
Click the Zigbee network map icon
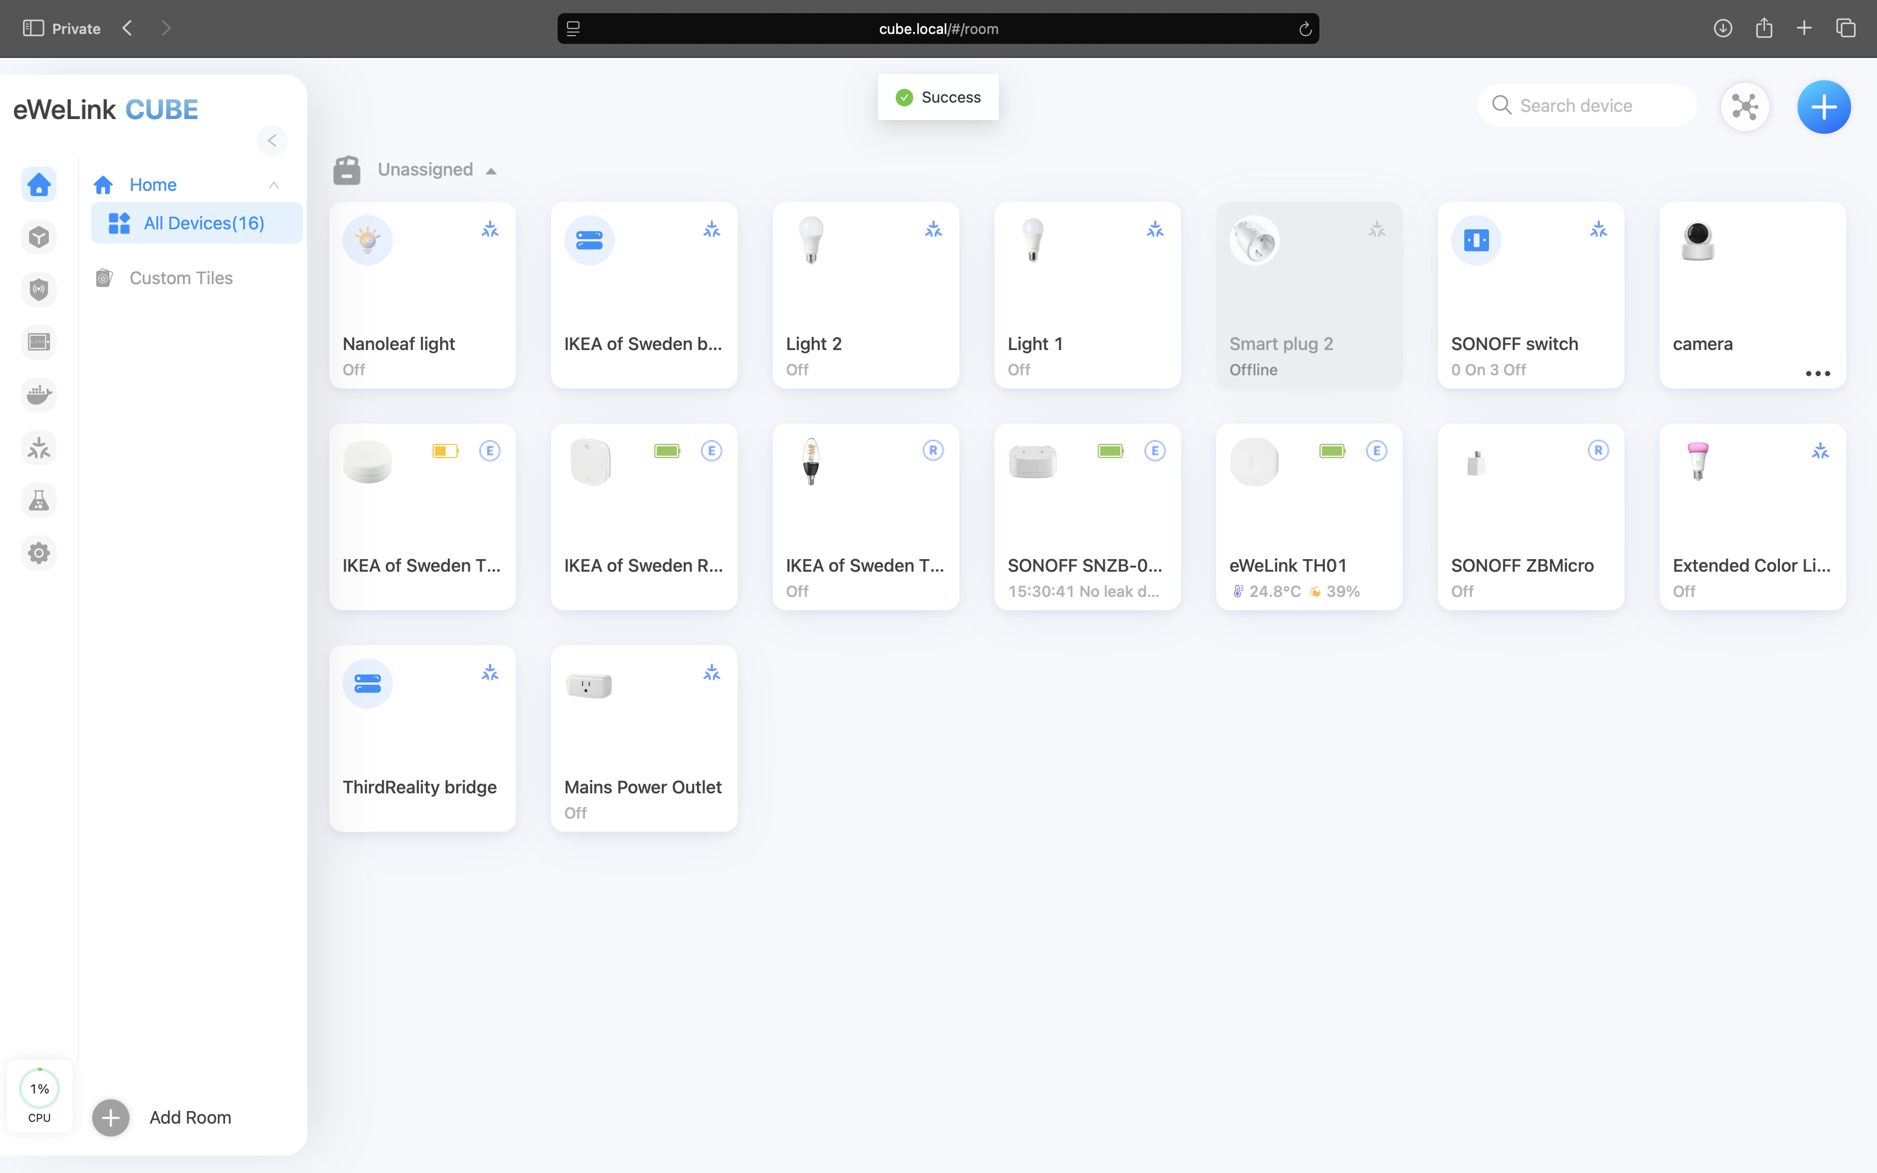point(1744,106)
